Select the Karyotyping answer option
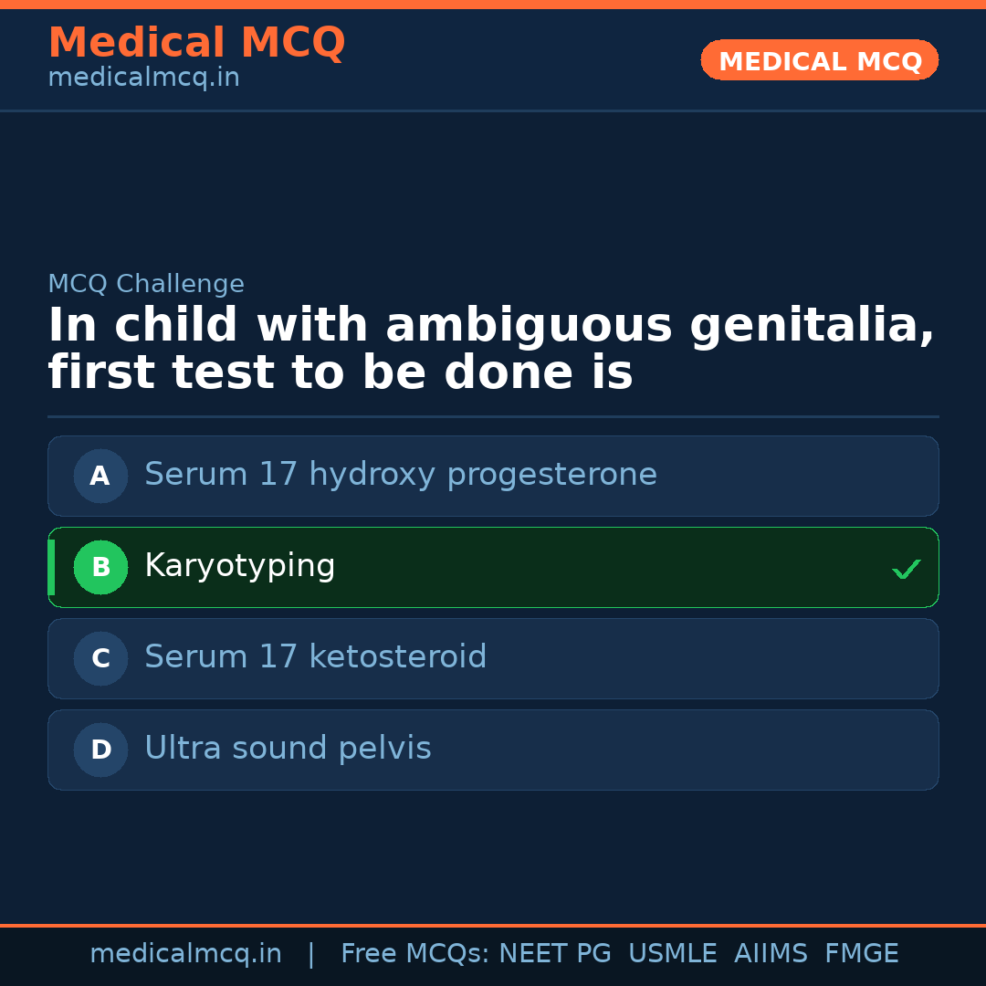Image resolution: width=986 pixels, height=986 pixels. 240,566
